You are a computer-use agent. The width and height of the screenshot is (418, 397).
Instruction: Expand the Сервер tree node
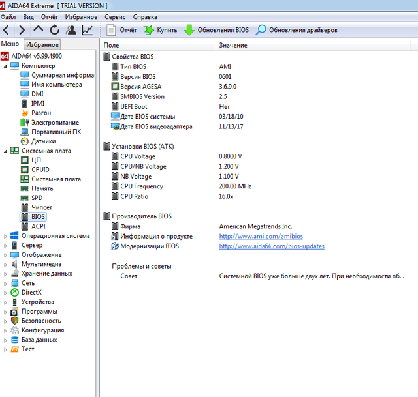(x=5, y=246)
